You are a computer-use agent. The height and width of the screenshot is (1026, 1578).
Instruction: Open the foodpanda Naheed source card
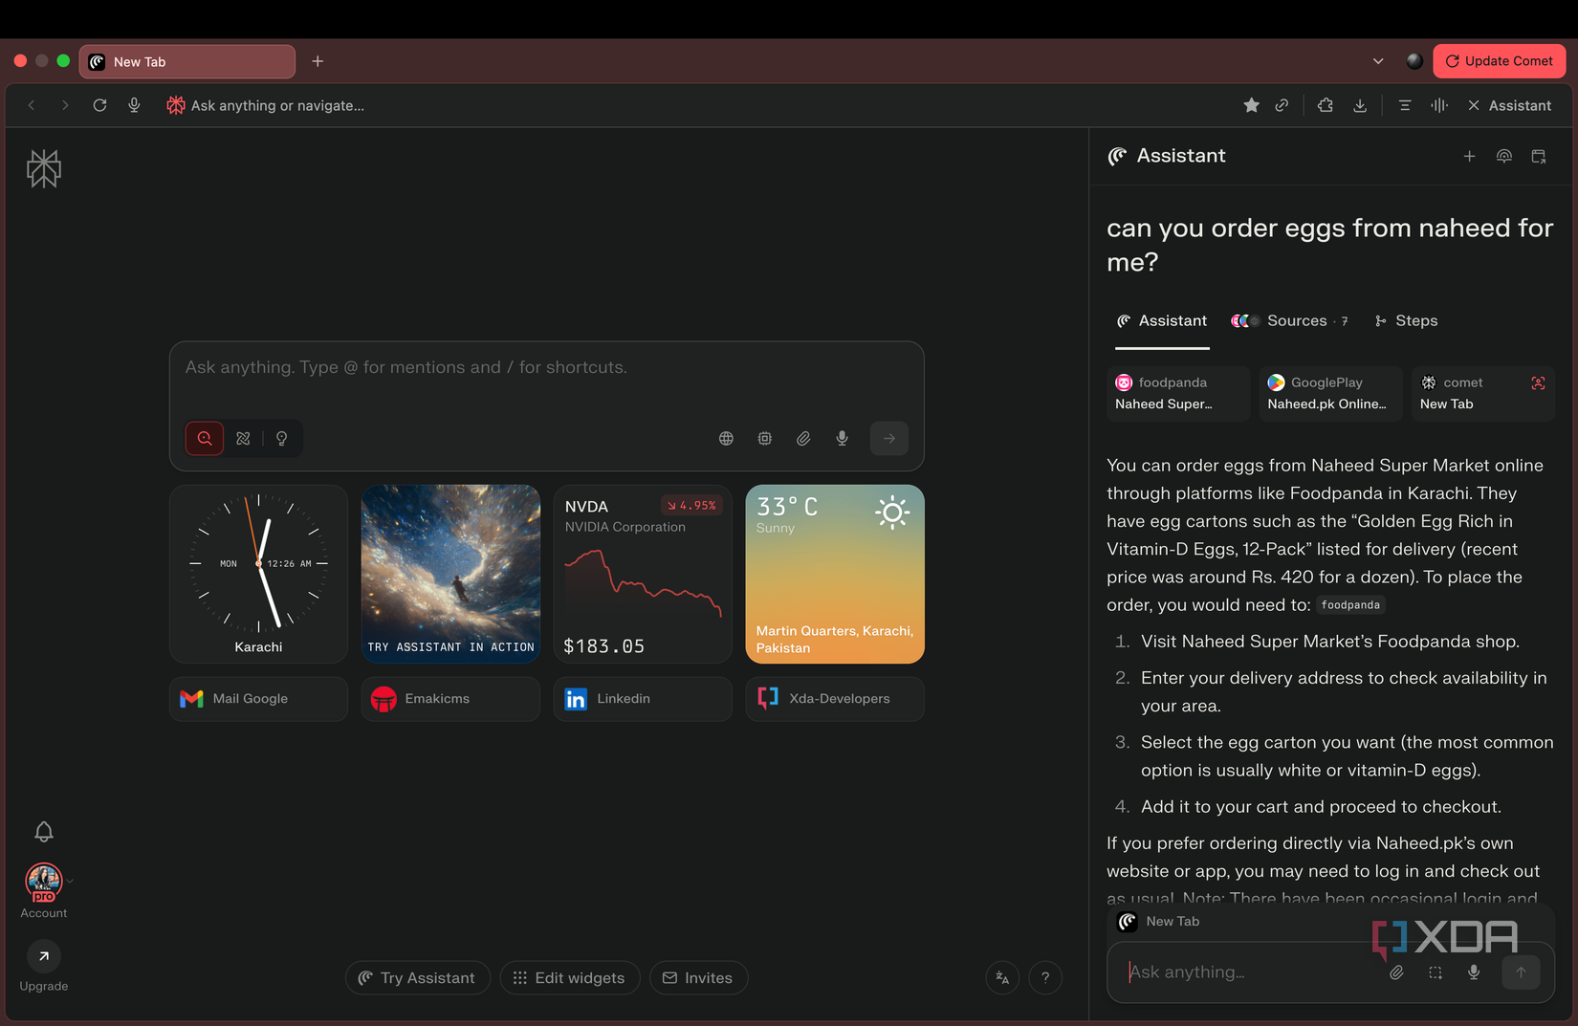coord(1178,393)
